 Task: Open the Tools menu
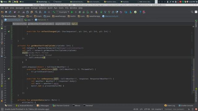(x=61, y=8)
